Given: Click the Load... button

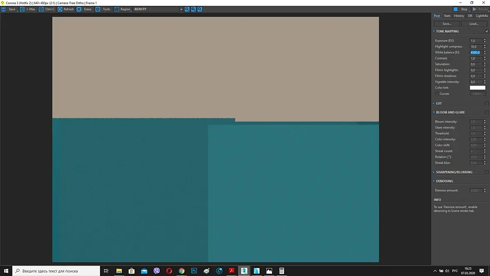Looking at the screenshot, I should (x=474, y=24).
